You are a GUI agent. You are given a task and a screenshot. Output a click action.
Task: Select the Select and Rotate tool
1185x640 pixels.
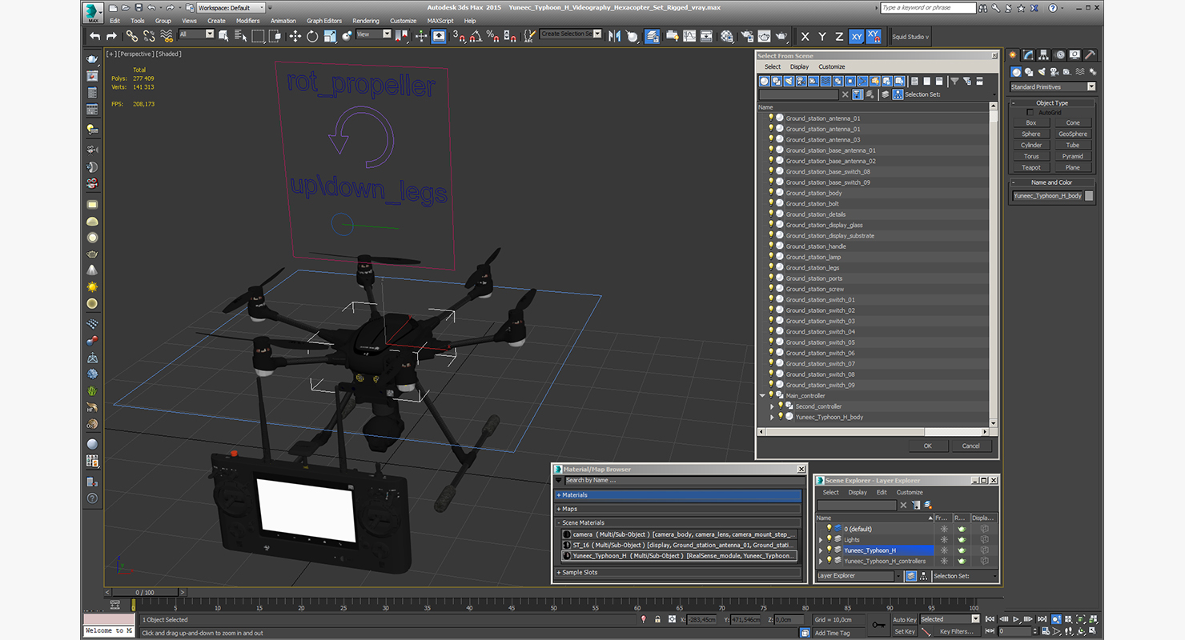pos(312,36)
